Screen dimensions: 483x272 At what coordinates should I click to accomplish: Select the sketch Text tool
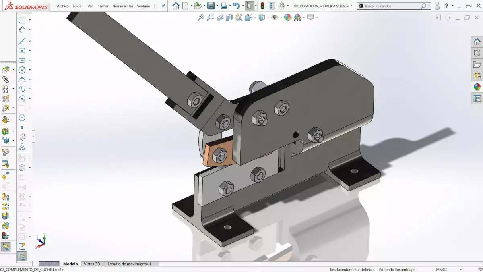[x=22, y=147]
